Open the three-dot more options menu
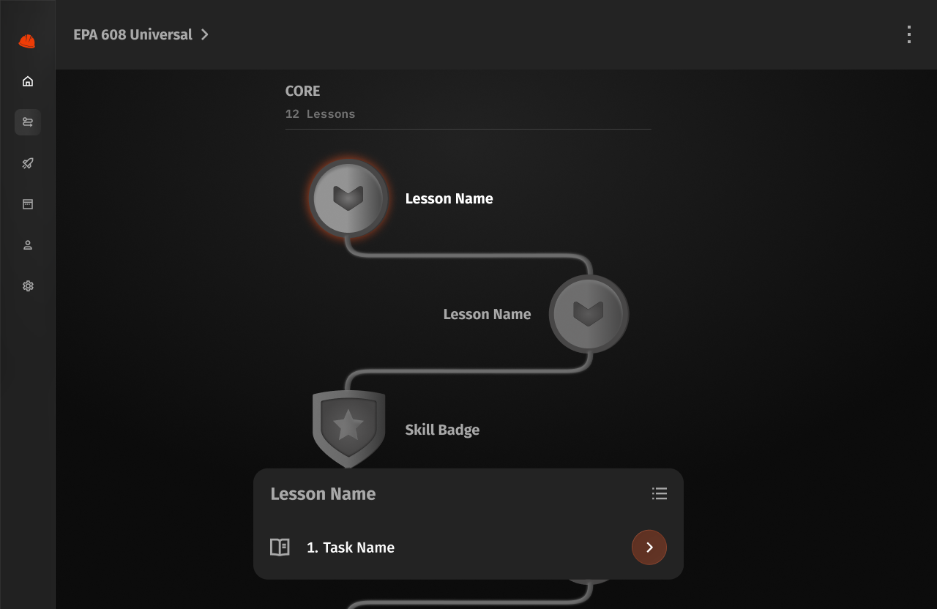The image size is (937, 609). [909, 34]
